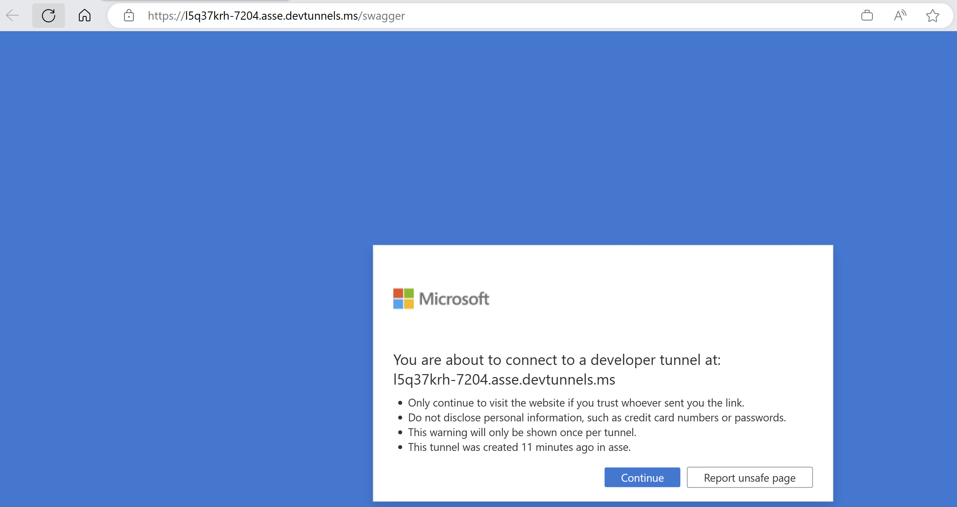The image size is (957, 507).
Task: Click the tunnel hostname in dialog
Action: (504, 379)
